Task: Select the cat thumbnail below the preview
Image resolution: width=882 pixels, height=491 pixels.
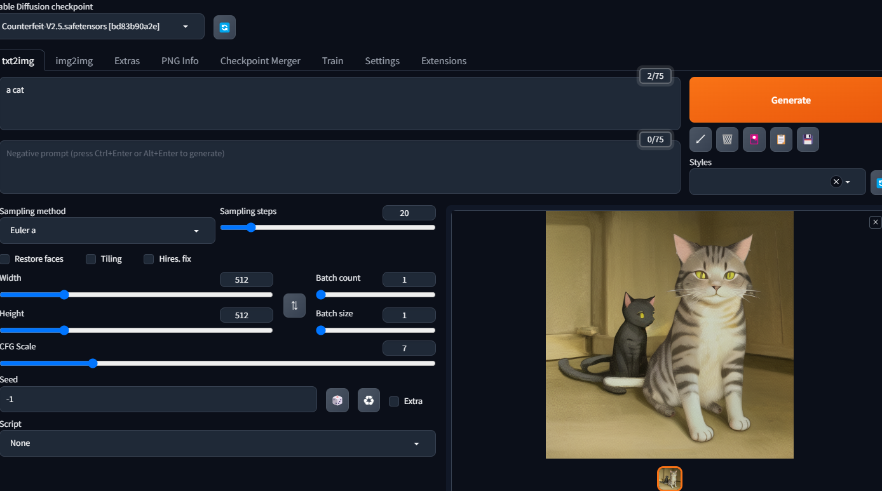Action: point(670,479)
